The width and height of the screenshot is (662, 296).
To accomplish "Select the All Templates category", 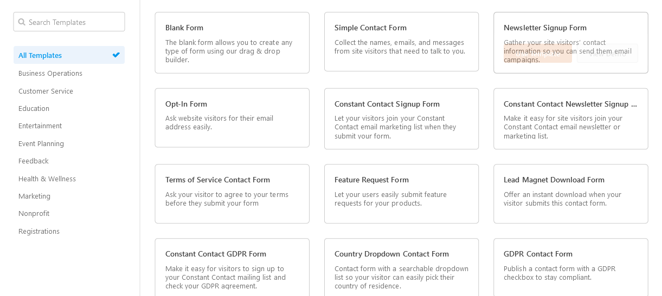I will (x=41, y=55).
